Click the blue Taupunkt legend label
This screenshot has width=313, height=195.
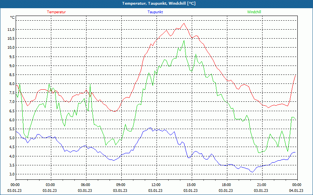(x=155, y=12)
